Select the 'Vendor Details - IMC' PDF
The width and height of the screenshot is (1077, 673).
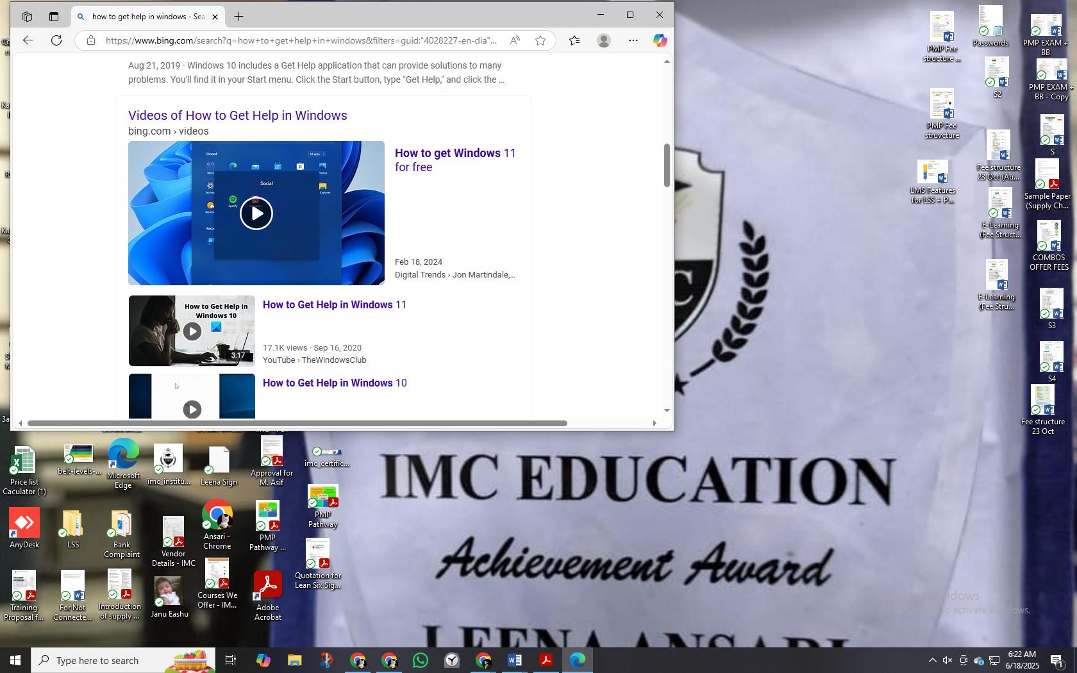click(x=173, y=542)
